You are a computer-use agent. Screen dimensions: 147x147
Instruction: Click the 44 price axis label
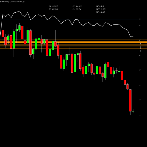tap(140, 19)
